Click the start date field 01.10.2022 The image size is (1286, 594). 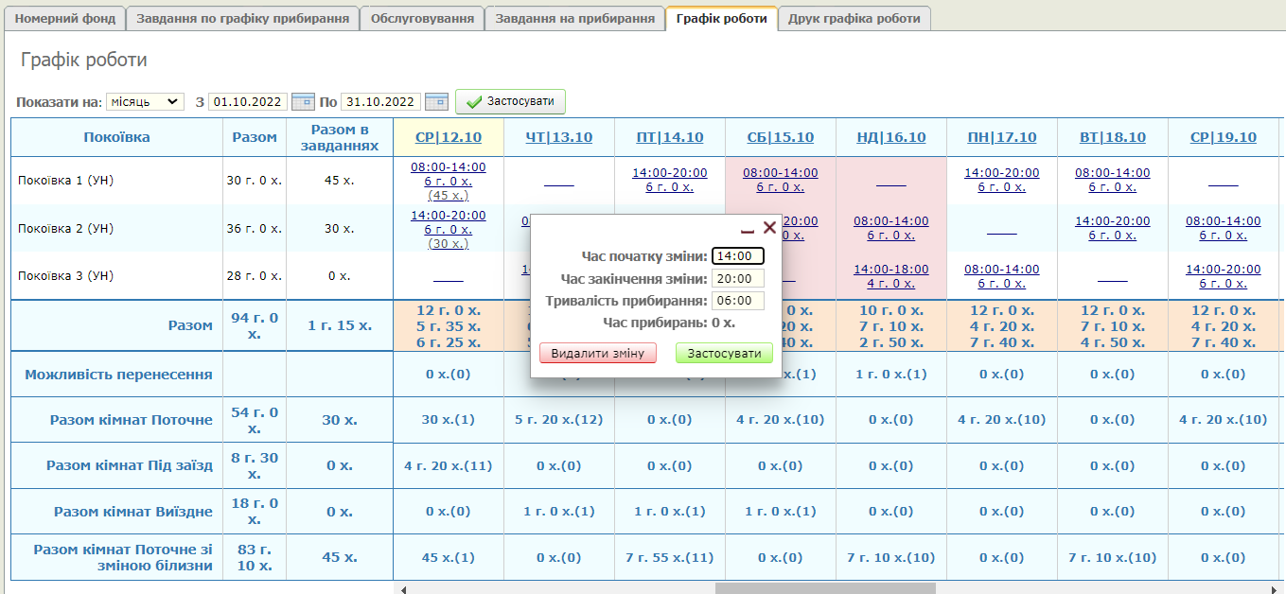248,101
